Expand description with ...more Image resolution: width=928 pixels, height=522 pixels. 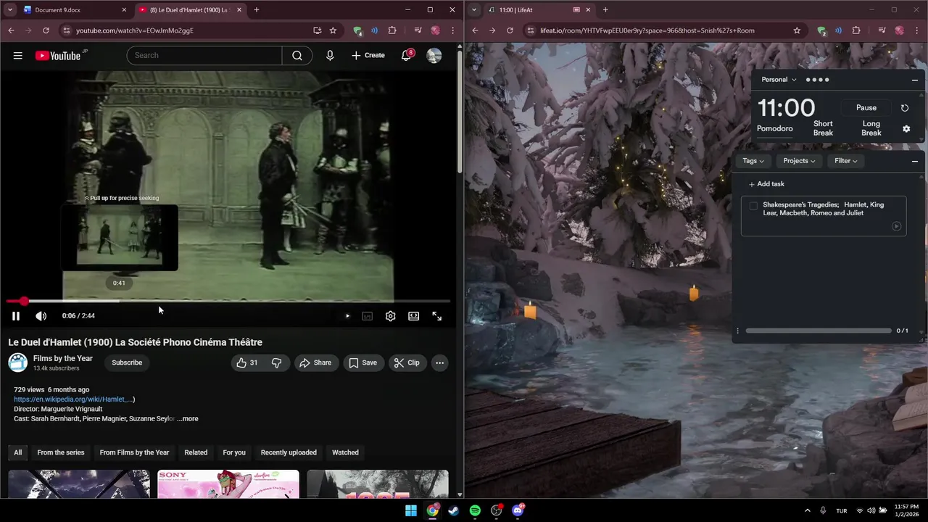tap(188, 418)
